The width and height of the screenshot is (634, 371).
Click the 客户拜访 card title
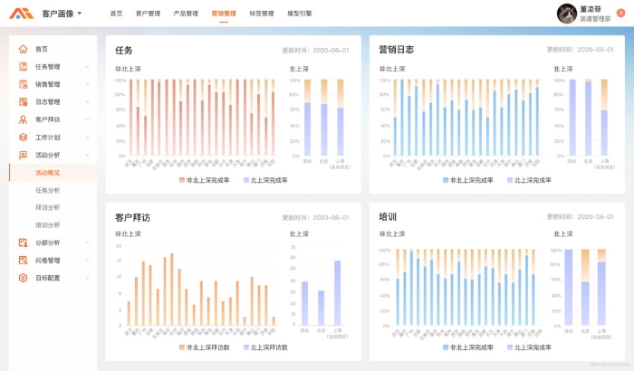[x=132, y=217]
